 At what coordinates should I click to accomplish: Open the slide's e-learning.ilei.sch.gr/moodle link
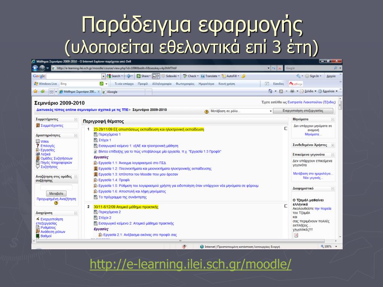click(190, 264)
